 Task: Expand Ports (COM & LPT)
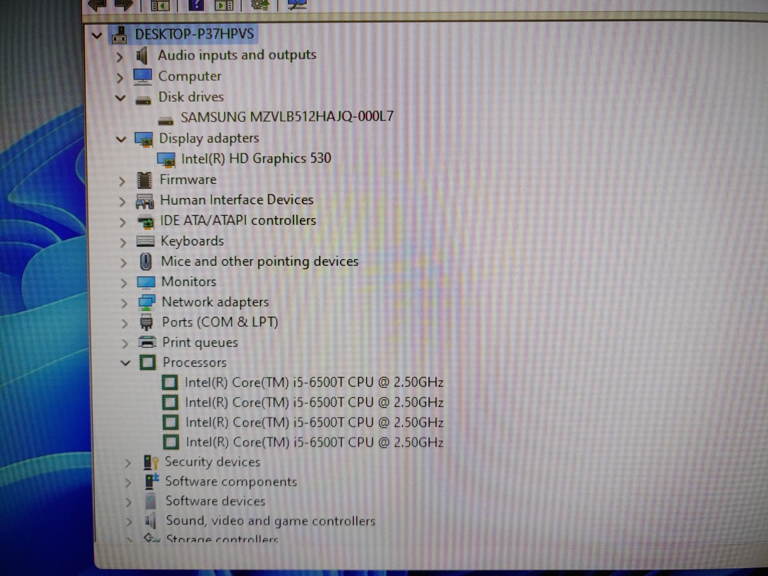point(125,324)
